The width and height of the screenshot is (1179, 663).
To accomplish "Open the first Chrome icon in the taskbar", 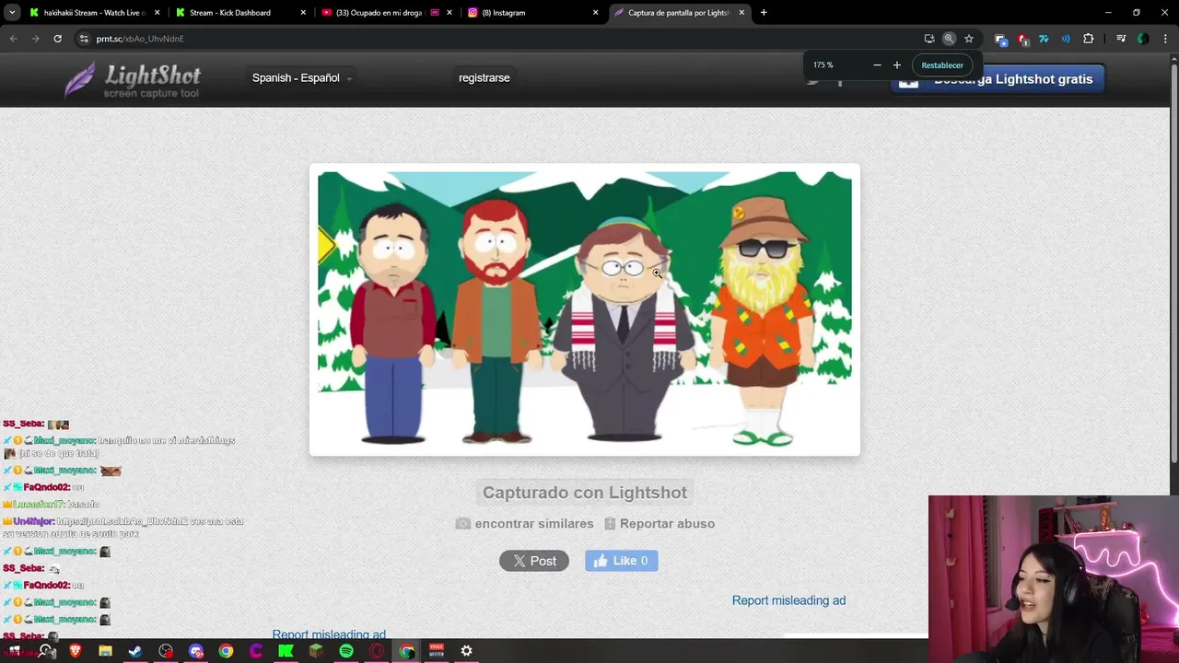I will click(x=226, y=651).
